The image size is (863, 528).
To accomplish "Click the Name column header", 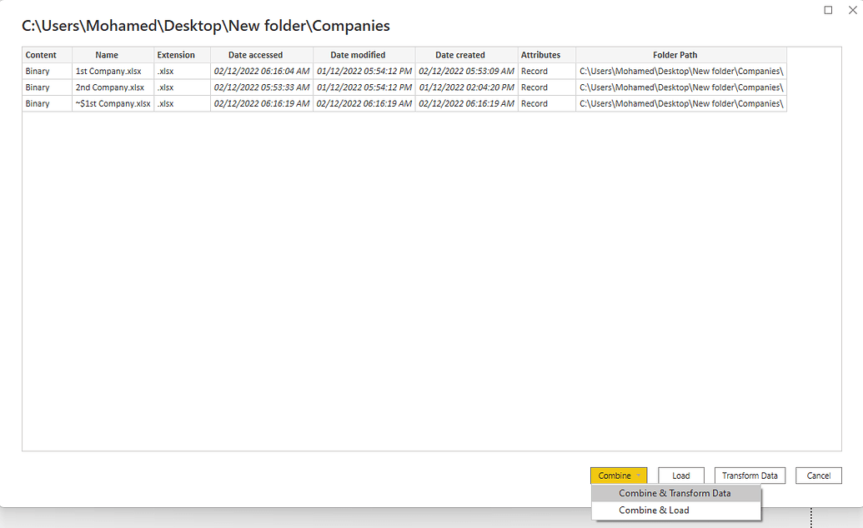I will (106, 55).
